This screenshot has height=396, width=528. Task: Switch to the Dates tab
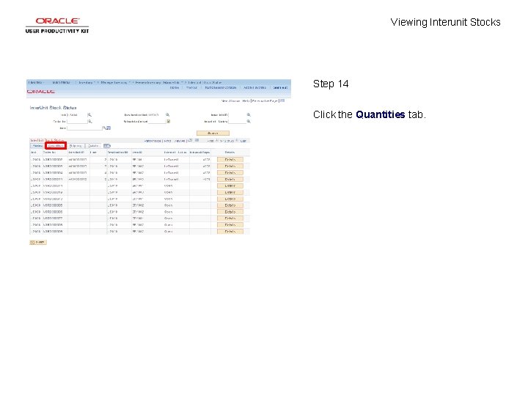(x=93, y=146)
